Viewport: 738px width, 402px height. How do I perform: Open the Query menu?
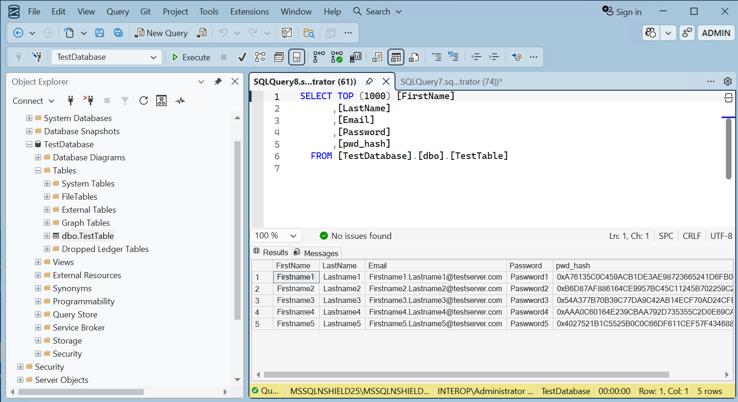[117, 11]
